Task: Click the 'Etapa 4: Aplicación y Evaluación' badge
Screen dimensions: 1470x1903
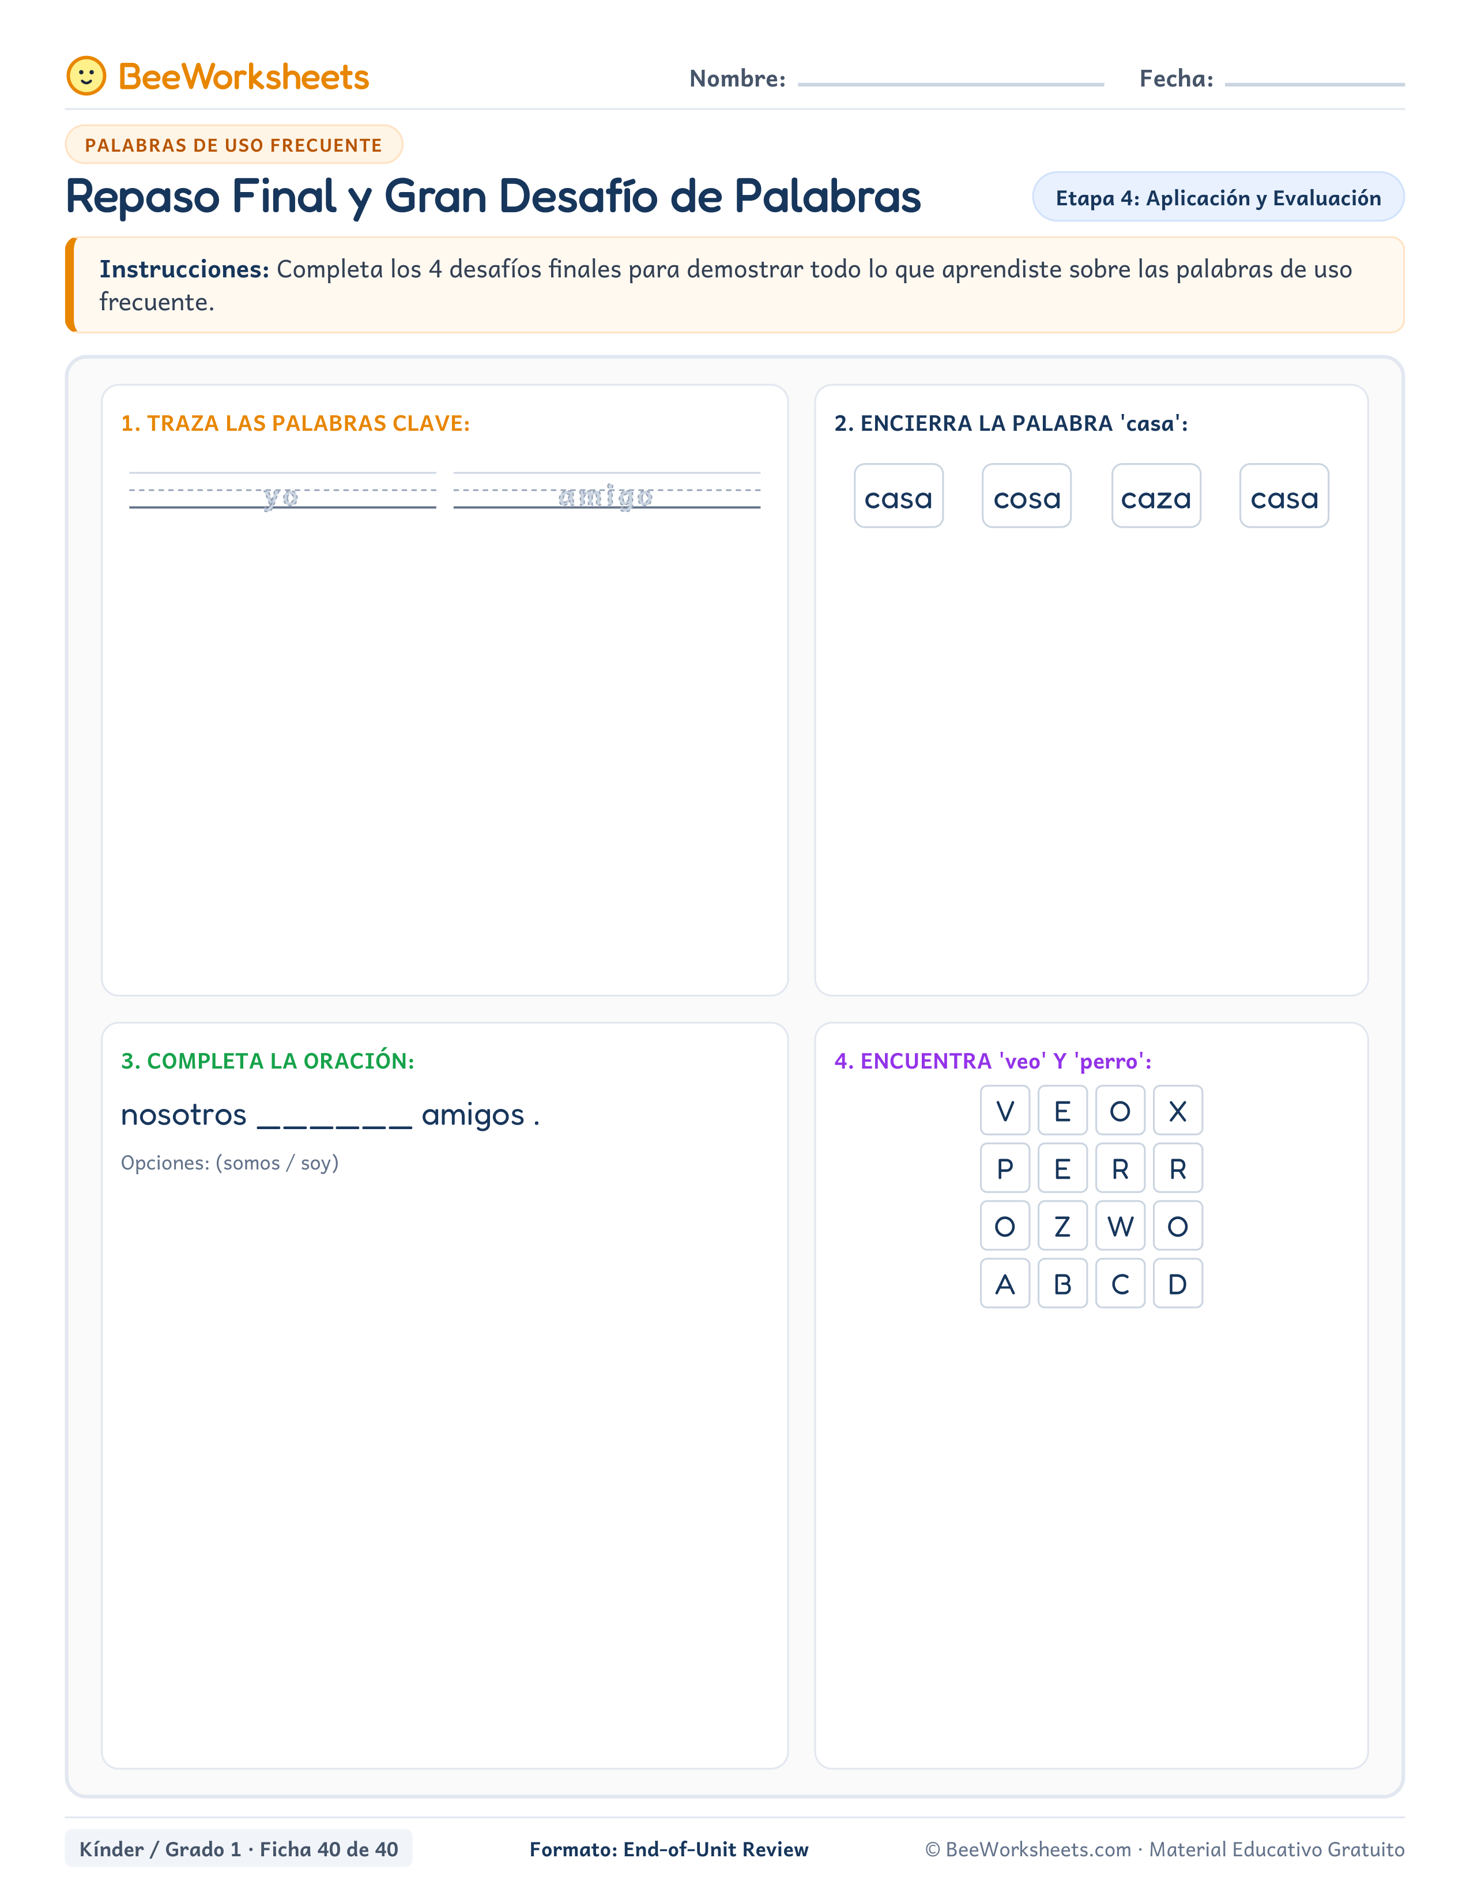Action: (x=1218, y=198)
